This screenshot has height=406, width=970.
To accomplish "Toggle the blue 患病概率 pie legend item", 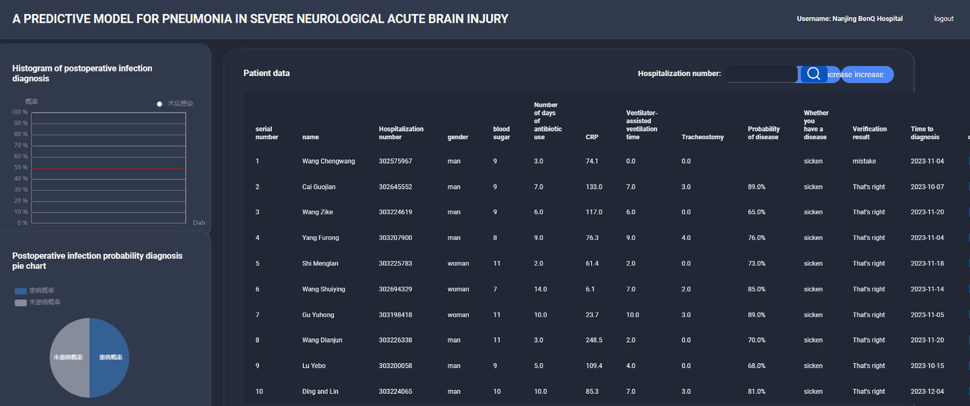I will 21,291.
